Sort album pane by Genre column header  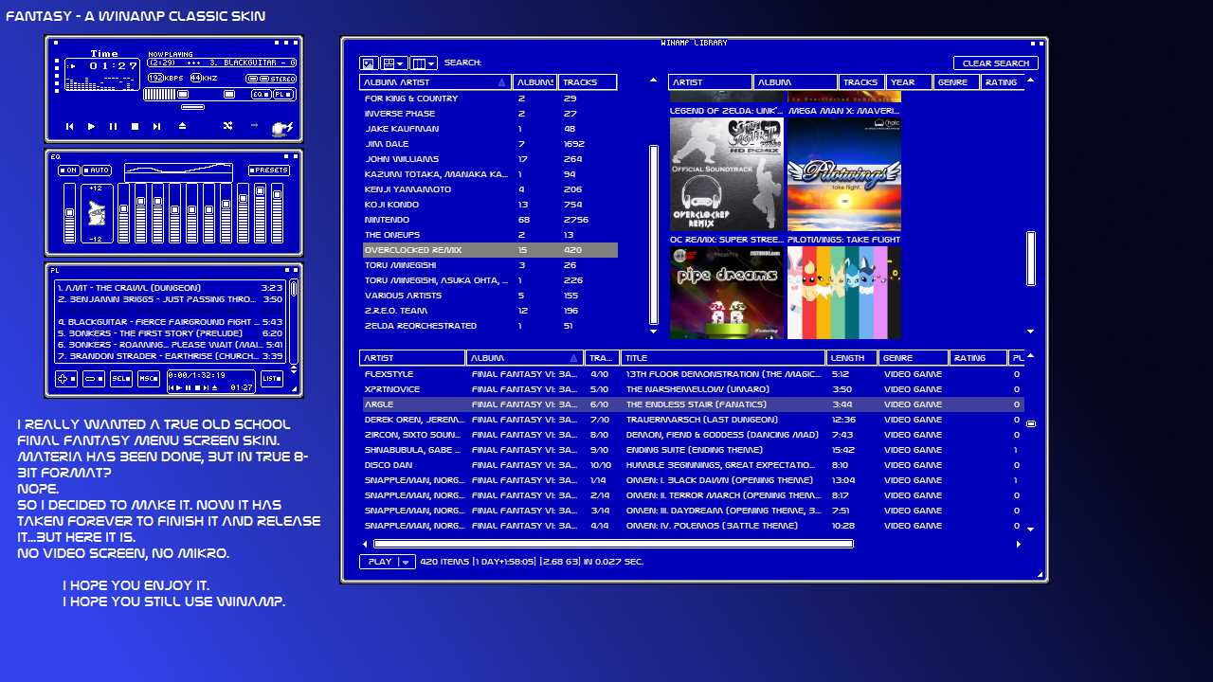pos(957,82)
